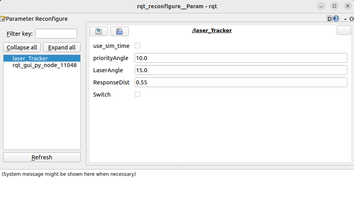The image size is (354, 217).
Task: Focus the priorityAngle value field
Action: pos(241,58)
